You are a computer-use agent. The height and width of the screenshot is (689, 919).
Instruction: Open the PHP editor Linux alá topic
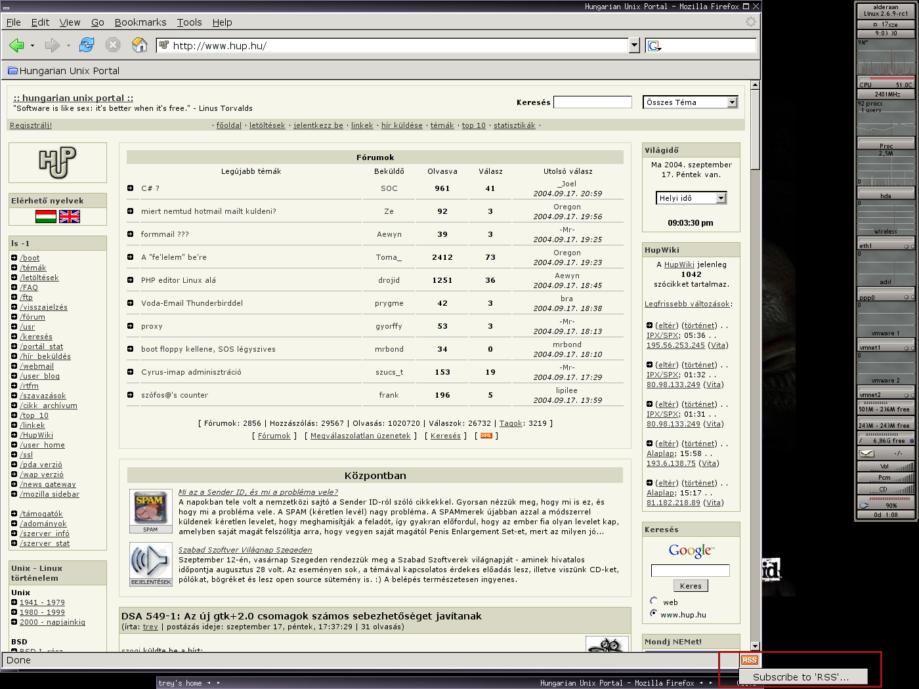coord(179,280)
